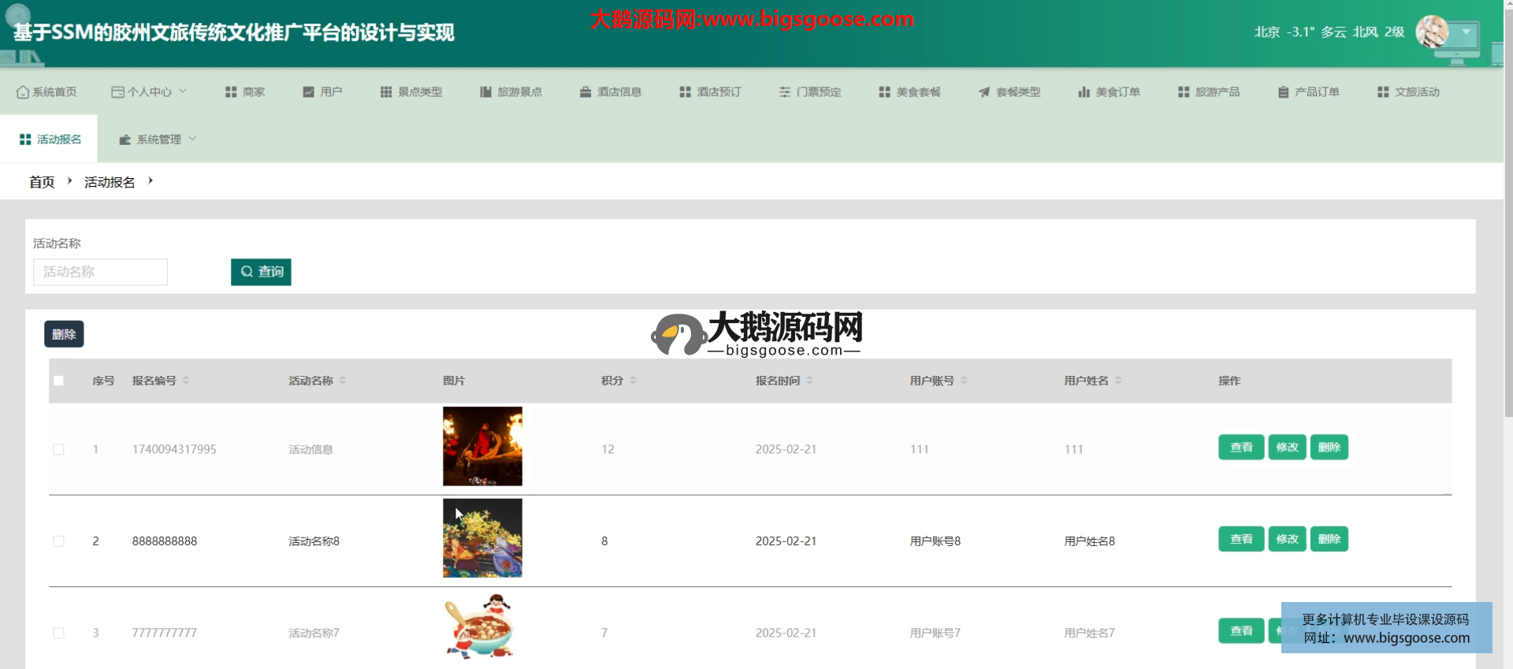1513x669 pixels.
Task: Expand the 系统管理 dropdown menu
Action: pyautogui.click(x=158, y=139)
